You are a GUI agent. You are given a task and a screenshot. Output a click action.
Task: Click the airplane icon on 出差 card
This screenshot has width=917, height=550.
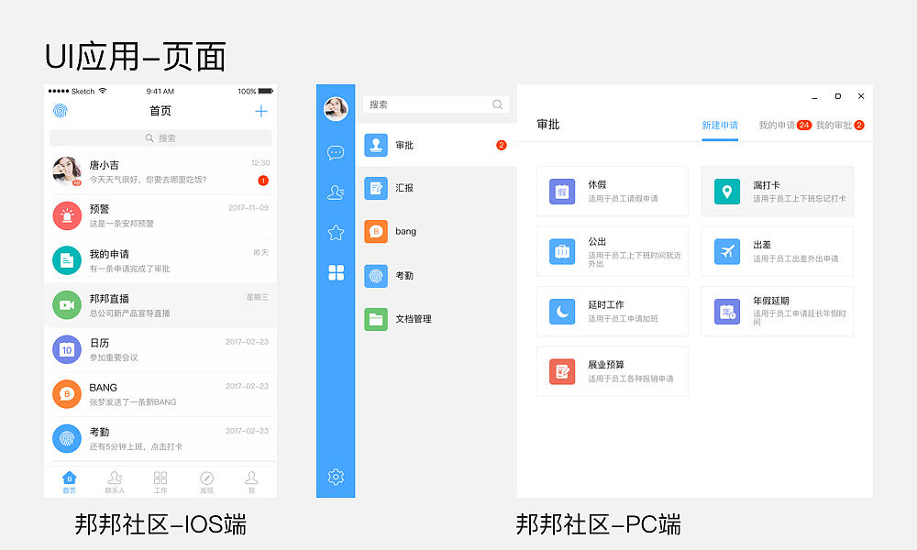click(x=727, y=250)
